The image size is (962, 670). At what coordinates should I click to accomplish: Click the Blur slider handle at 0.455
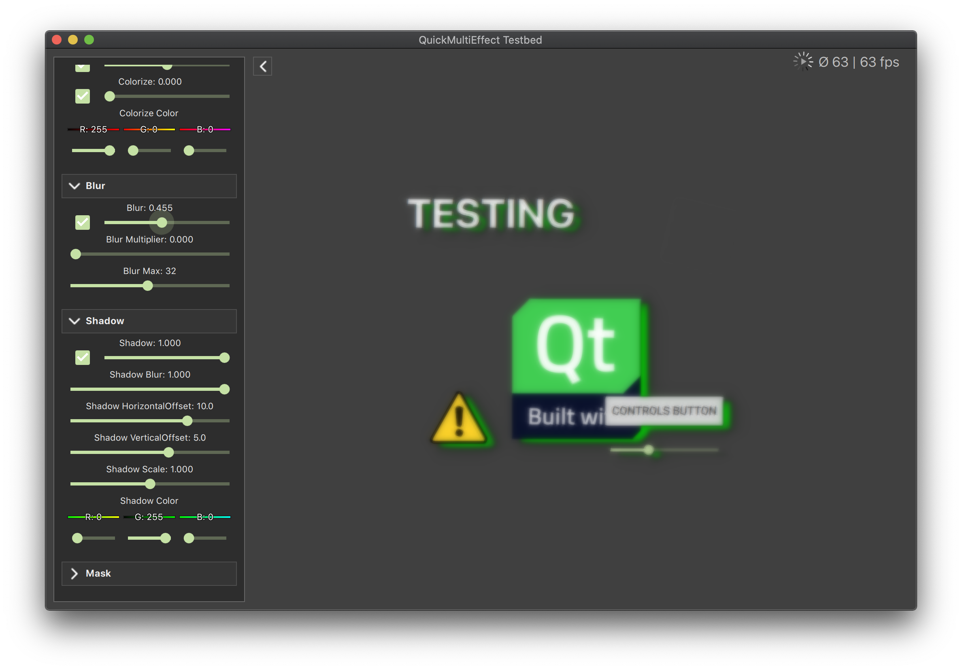(162, 223)
